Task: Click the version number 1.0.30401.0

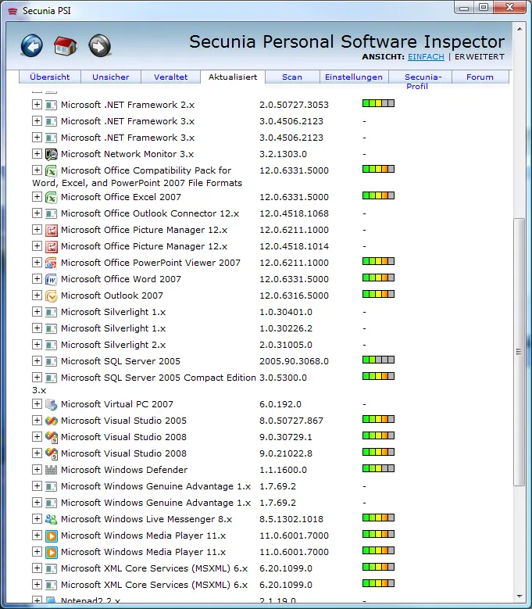Action: (x=286, y=312)
